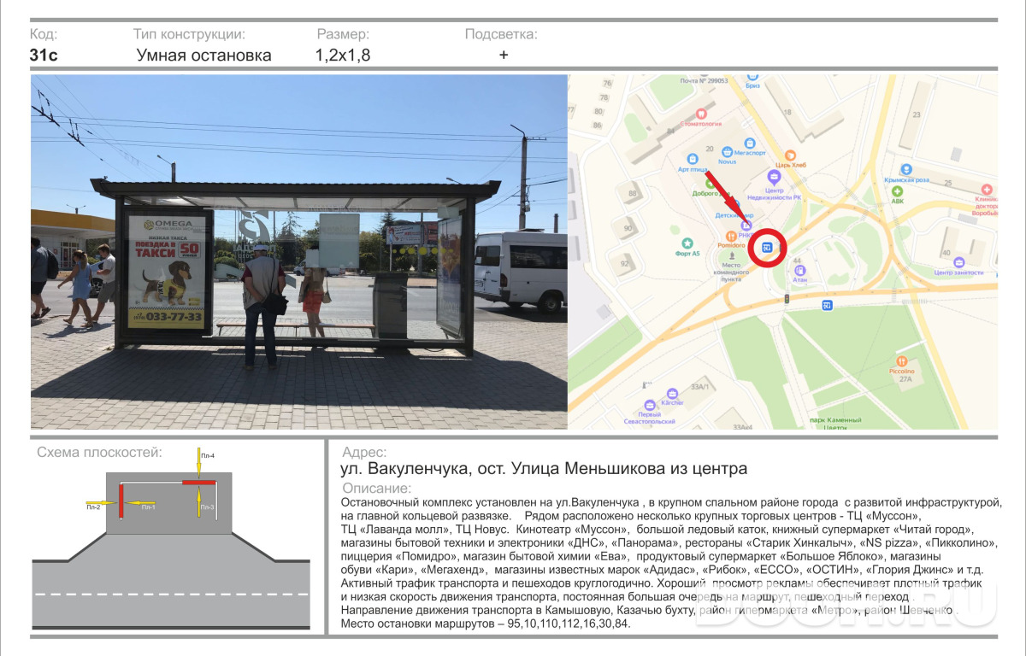Open the Центр Недвижимости РК map marker
Screen dimensions: 1026x656
click(774, 178)
